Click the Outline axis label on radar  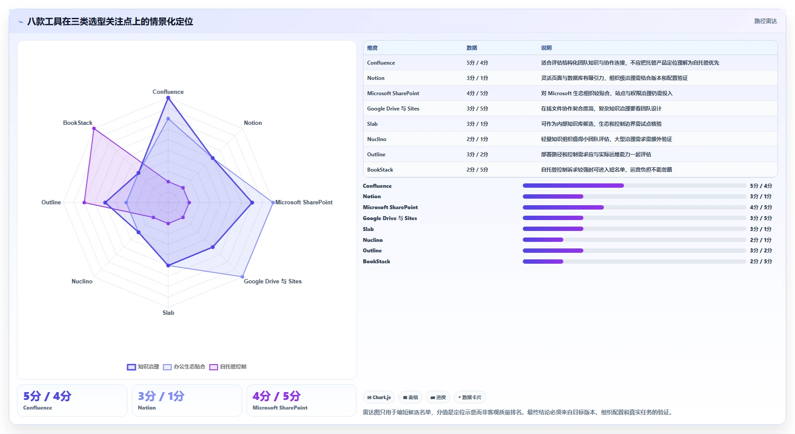[x=51, y=203]
